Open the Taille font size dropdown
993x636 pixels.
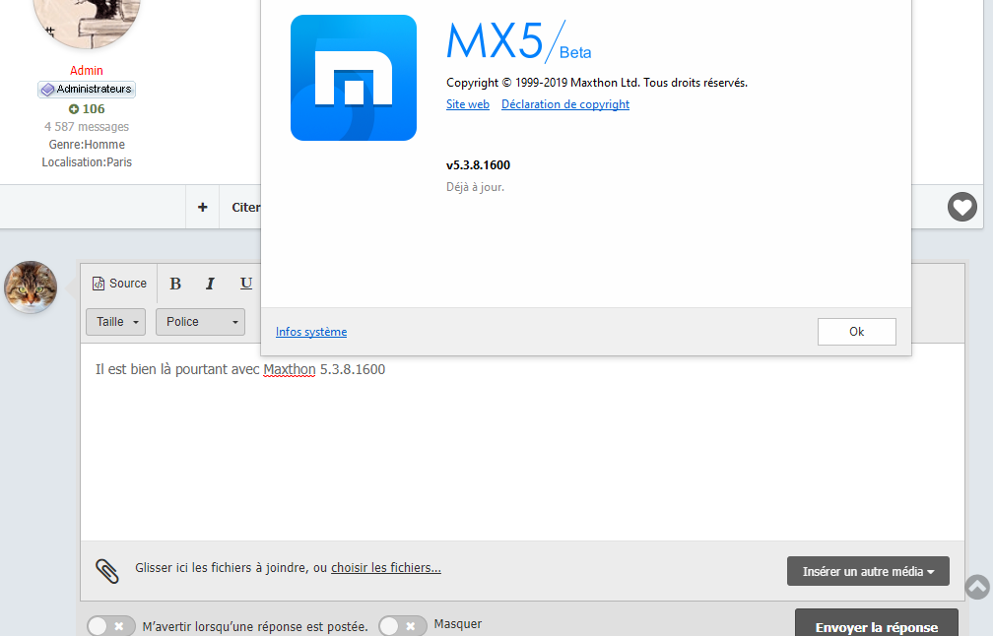(x=116, y=322)
